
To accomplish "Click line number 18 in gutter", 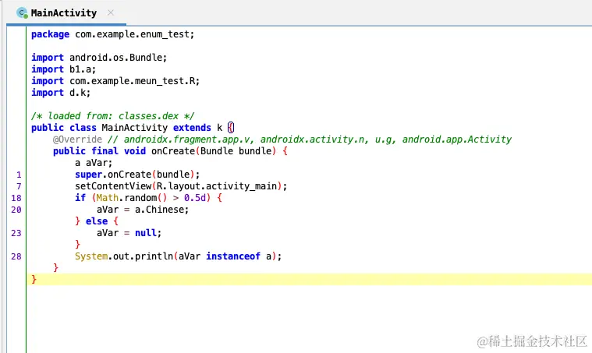I will point(16,198).
